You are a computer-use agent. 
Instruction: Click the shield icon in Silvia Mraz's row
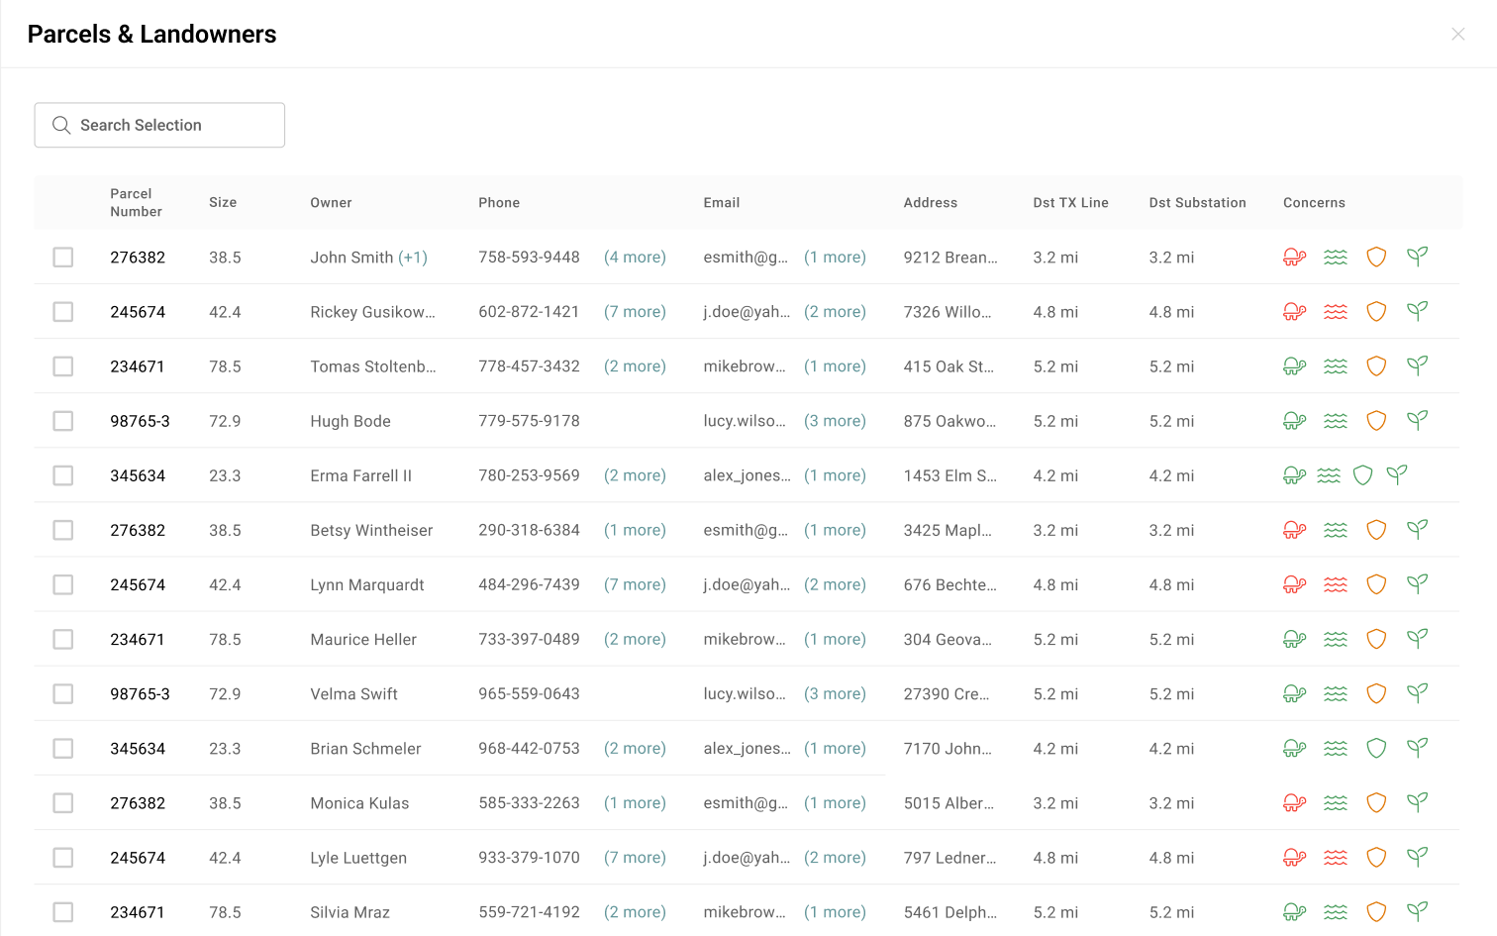[1376, 911]
